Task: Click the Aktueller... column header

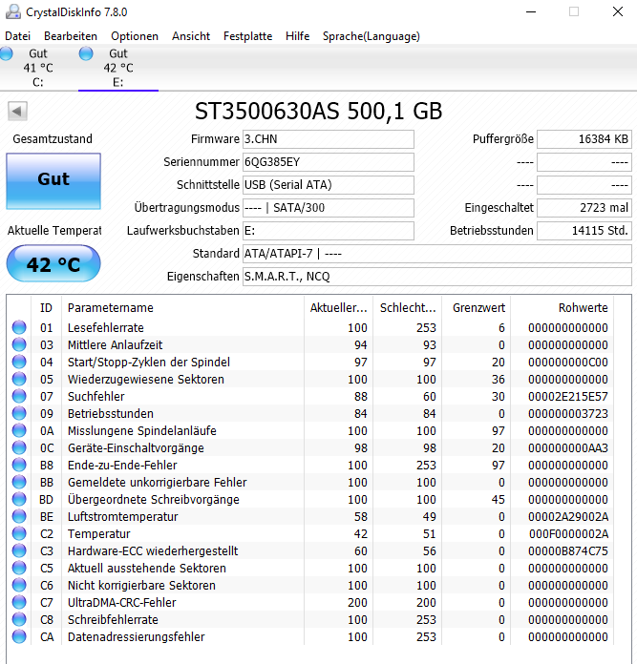Action: tap(338, 308)
